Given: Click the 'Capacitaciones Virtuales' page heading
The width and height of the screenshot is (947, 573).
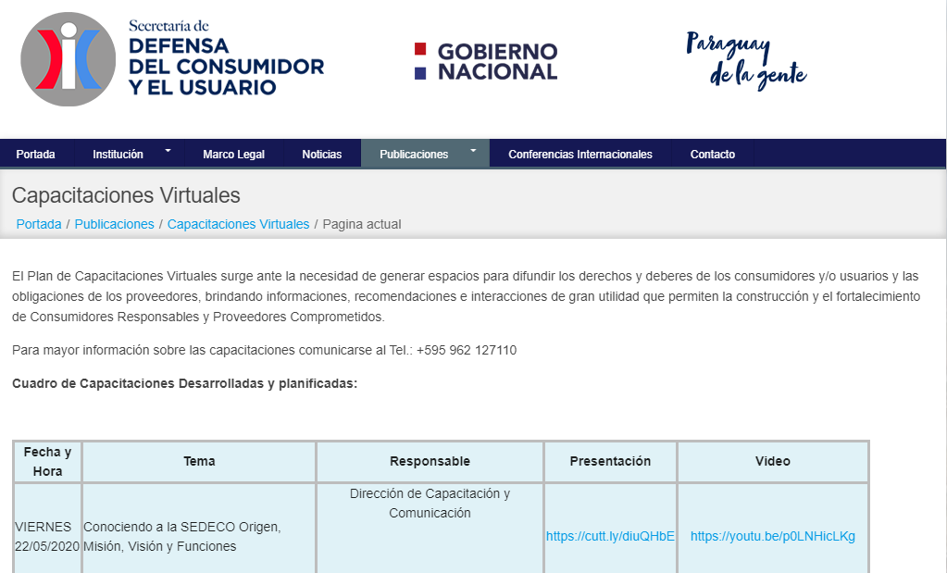Looking at the screenshot, I should coord(126,195).
